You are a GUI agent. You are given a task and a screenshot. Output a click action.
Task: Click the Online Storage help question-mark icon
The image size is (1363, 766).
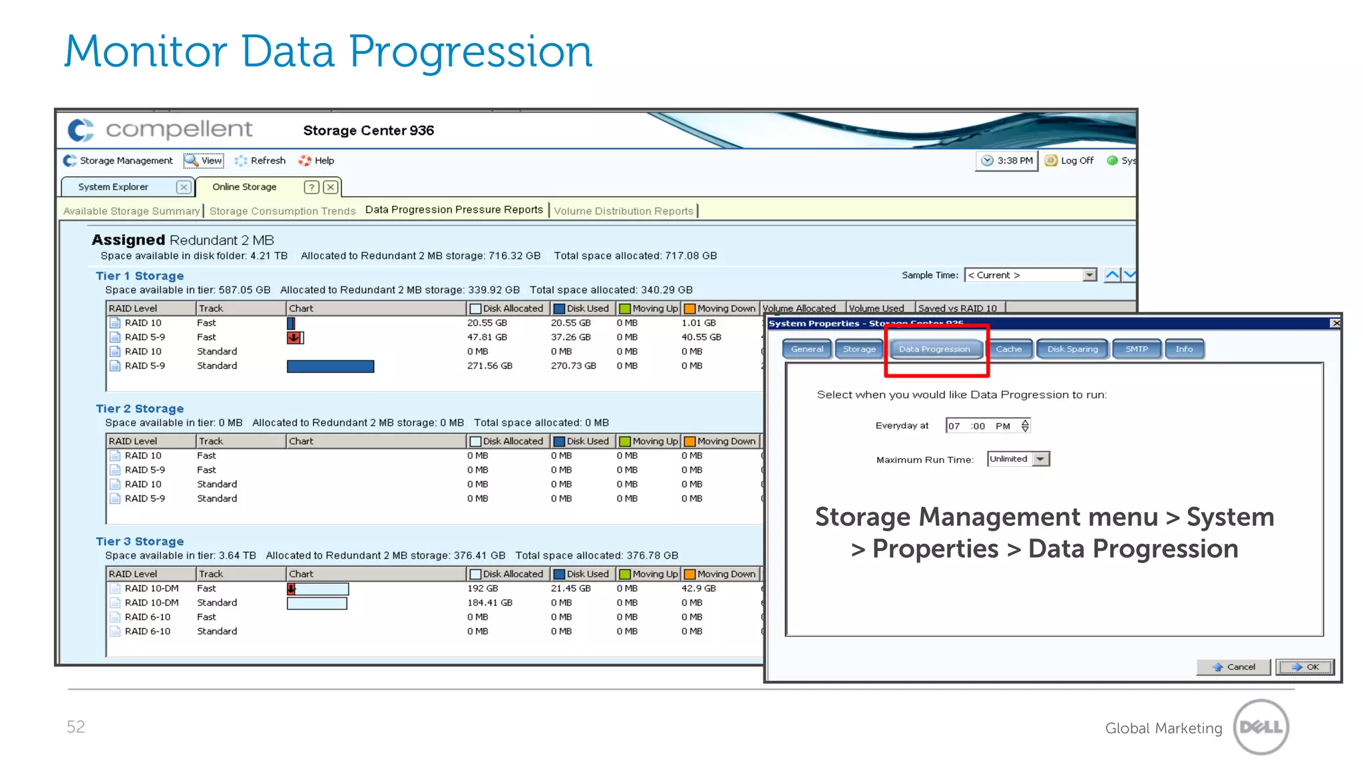(x=311, y=188)
